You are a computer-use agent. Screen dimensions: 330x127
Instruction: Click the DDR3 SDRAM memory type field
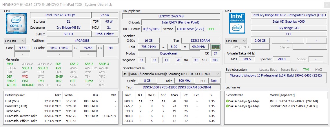pos(200,41)
